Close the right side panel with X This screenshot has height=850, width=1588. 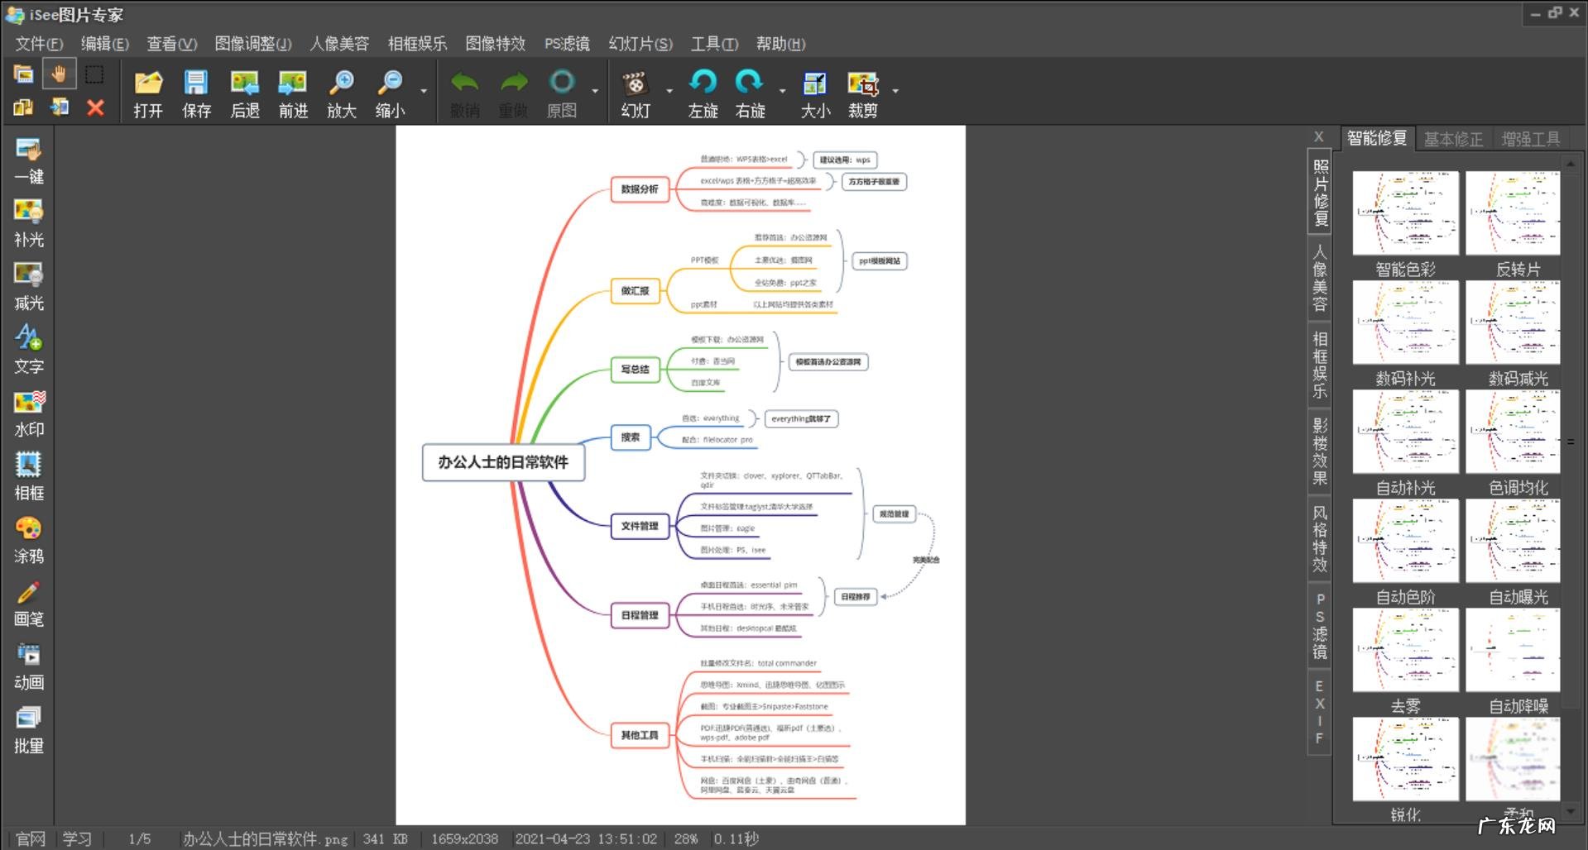(1318, 137)
